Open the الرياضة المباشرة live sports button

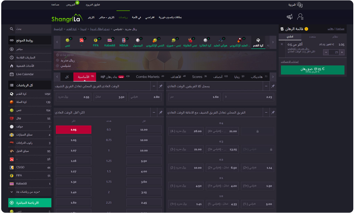coord(30,203)
